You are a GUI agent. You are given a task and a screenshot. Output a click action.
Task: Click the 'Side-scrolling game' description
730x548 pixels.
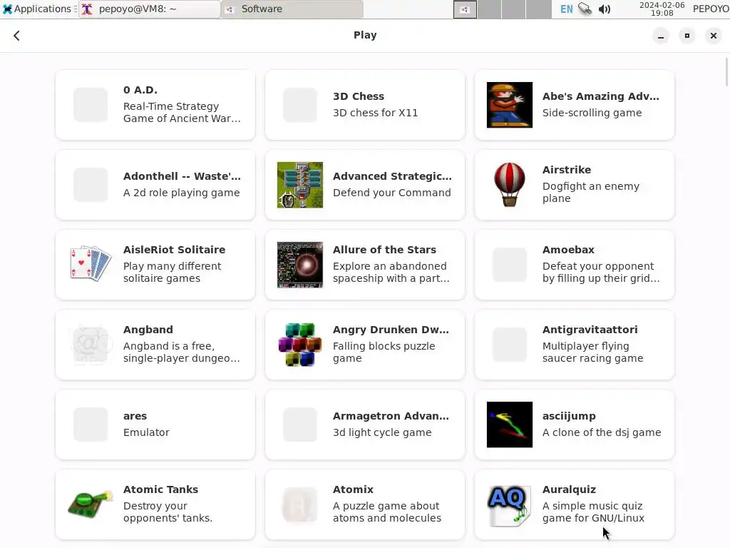[x=592, y=113]
